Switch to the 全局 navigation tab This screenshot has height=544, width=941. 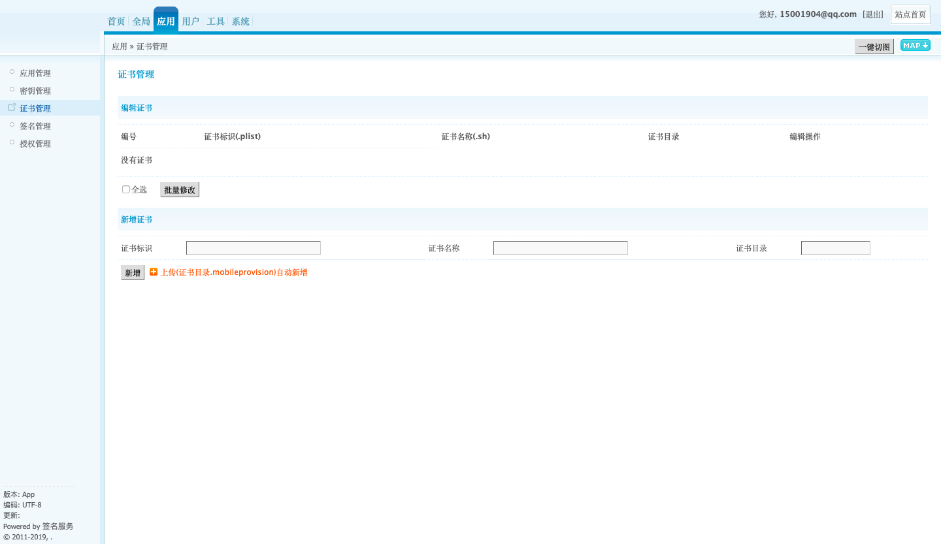coord(141,22)
